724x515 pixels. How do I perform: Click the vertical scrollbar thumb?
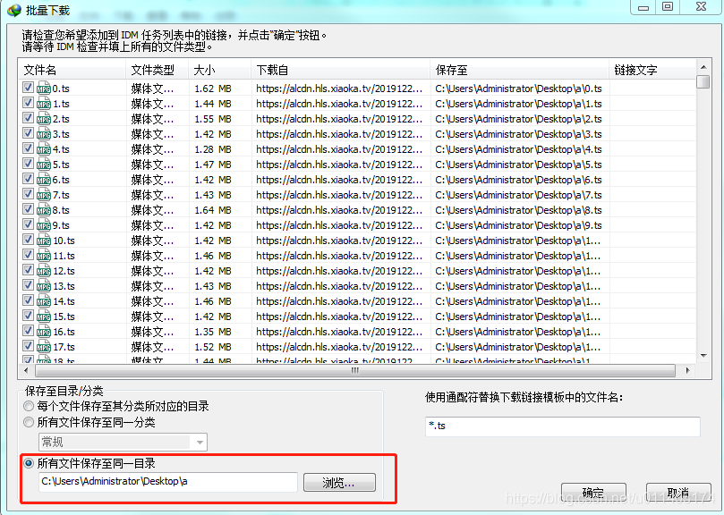(x=703, y=81)
